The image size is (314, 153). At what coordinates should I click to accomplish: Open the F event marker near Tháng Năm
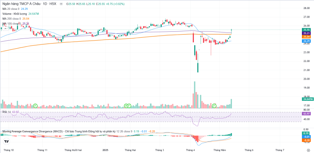214,106
